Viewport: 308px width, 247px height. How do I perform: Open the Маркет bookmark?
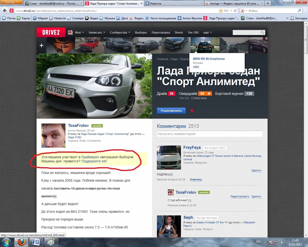pos(40,18)
